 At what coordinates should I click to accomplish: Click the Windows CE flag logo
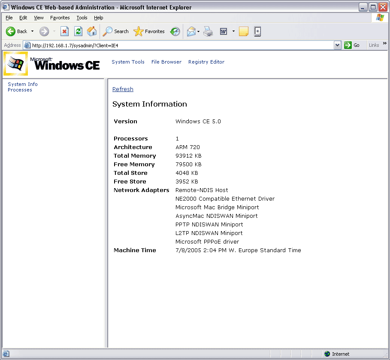click(16, 64)
